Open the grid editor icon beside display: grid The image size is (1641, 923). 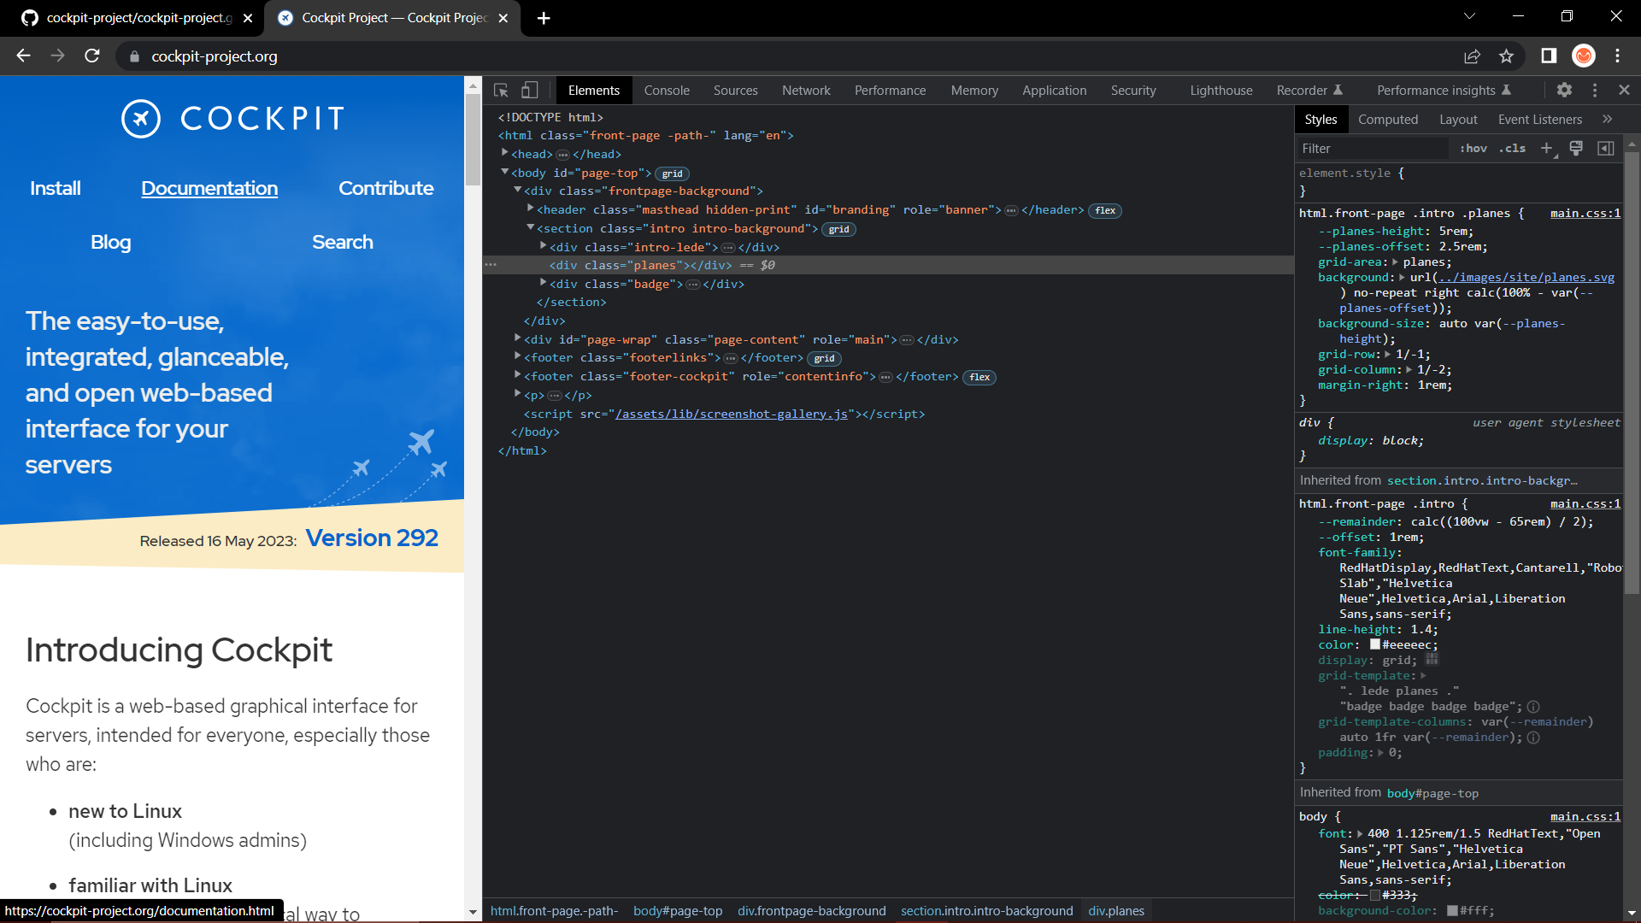point(1432,660)
